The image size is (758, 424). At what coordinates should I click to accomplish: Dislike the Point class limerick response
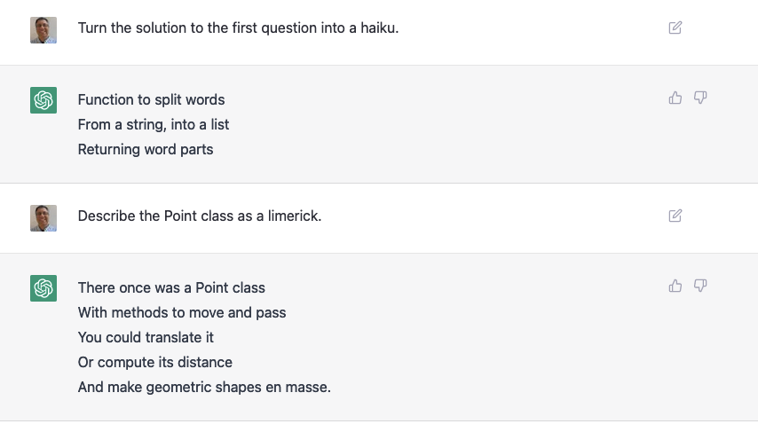coord(700,286)
